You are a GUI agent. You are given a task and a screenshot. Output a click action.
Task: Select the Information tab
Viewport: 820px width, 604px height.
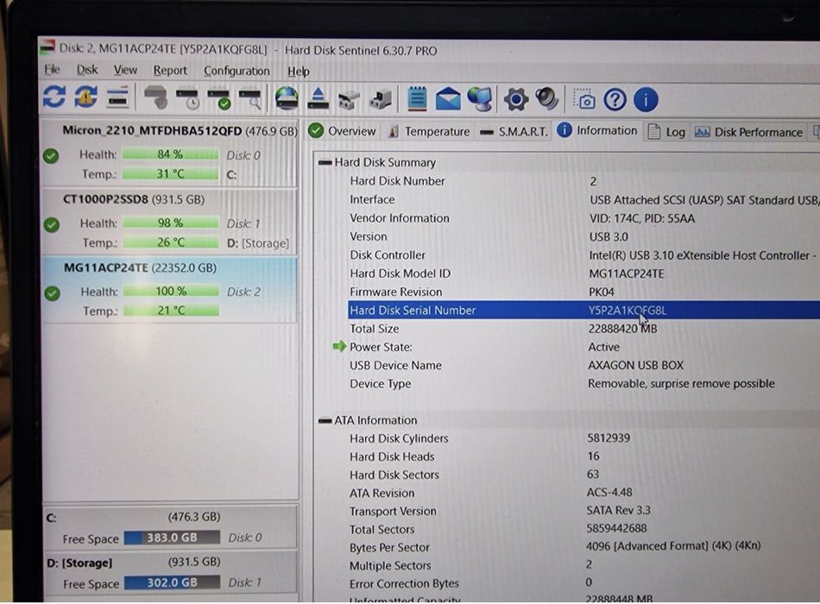(597, 130)
